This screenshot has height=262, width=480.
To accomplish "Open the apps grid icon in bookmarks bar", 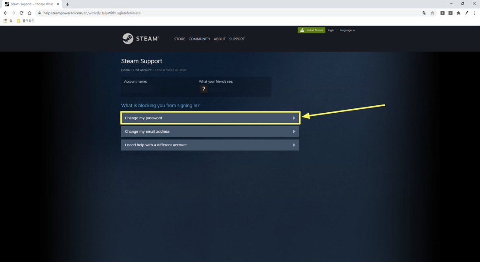I will [5, 21].
